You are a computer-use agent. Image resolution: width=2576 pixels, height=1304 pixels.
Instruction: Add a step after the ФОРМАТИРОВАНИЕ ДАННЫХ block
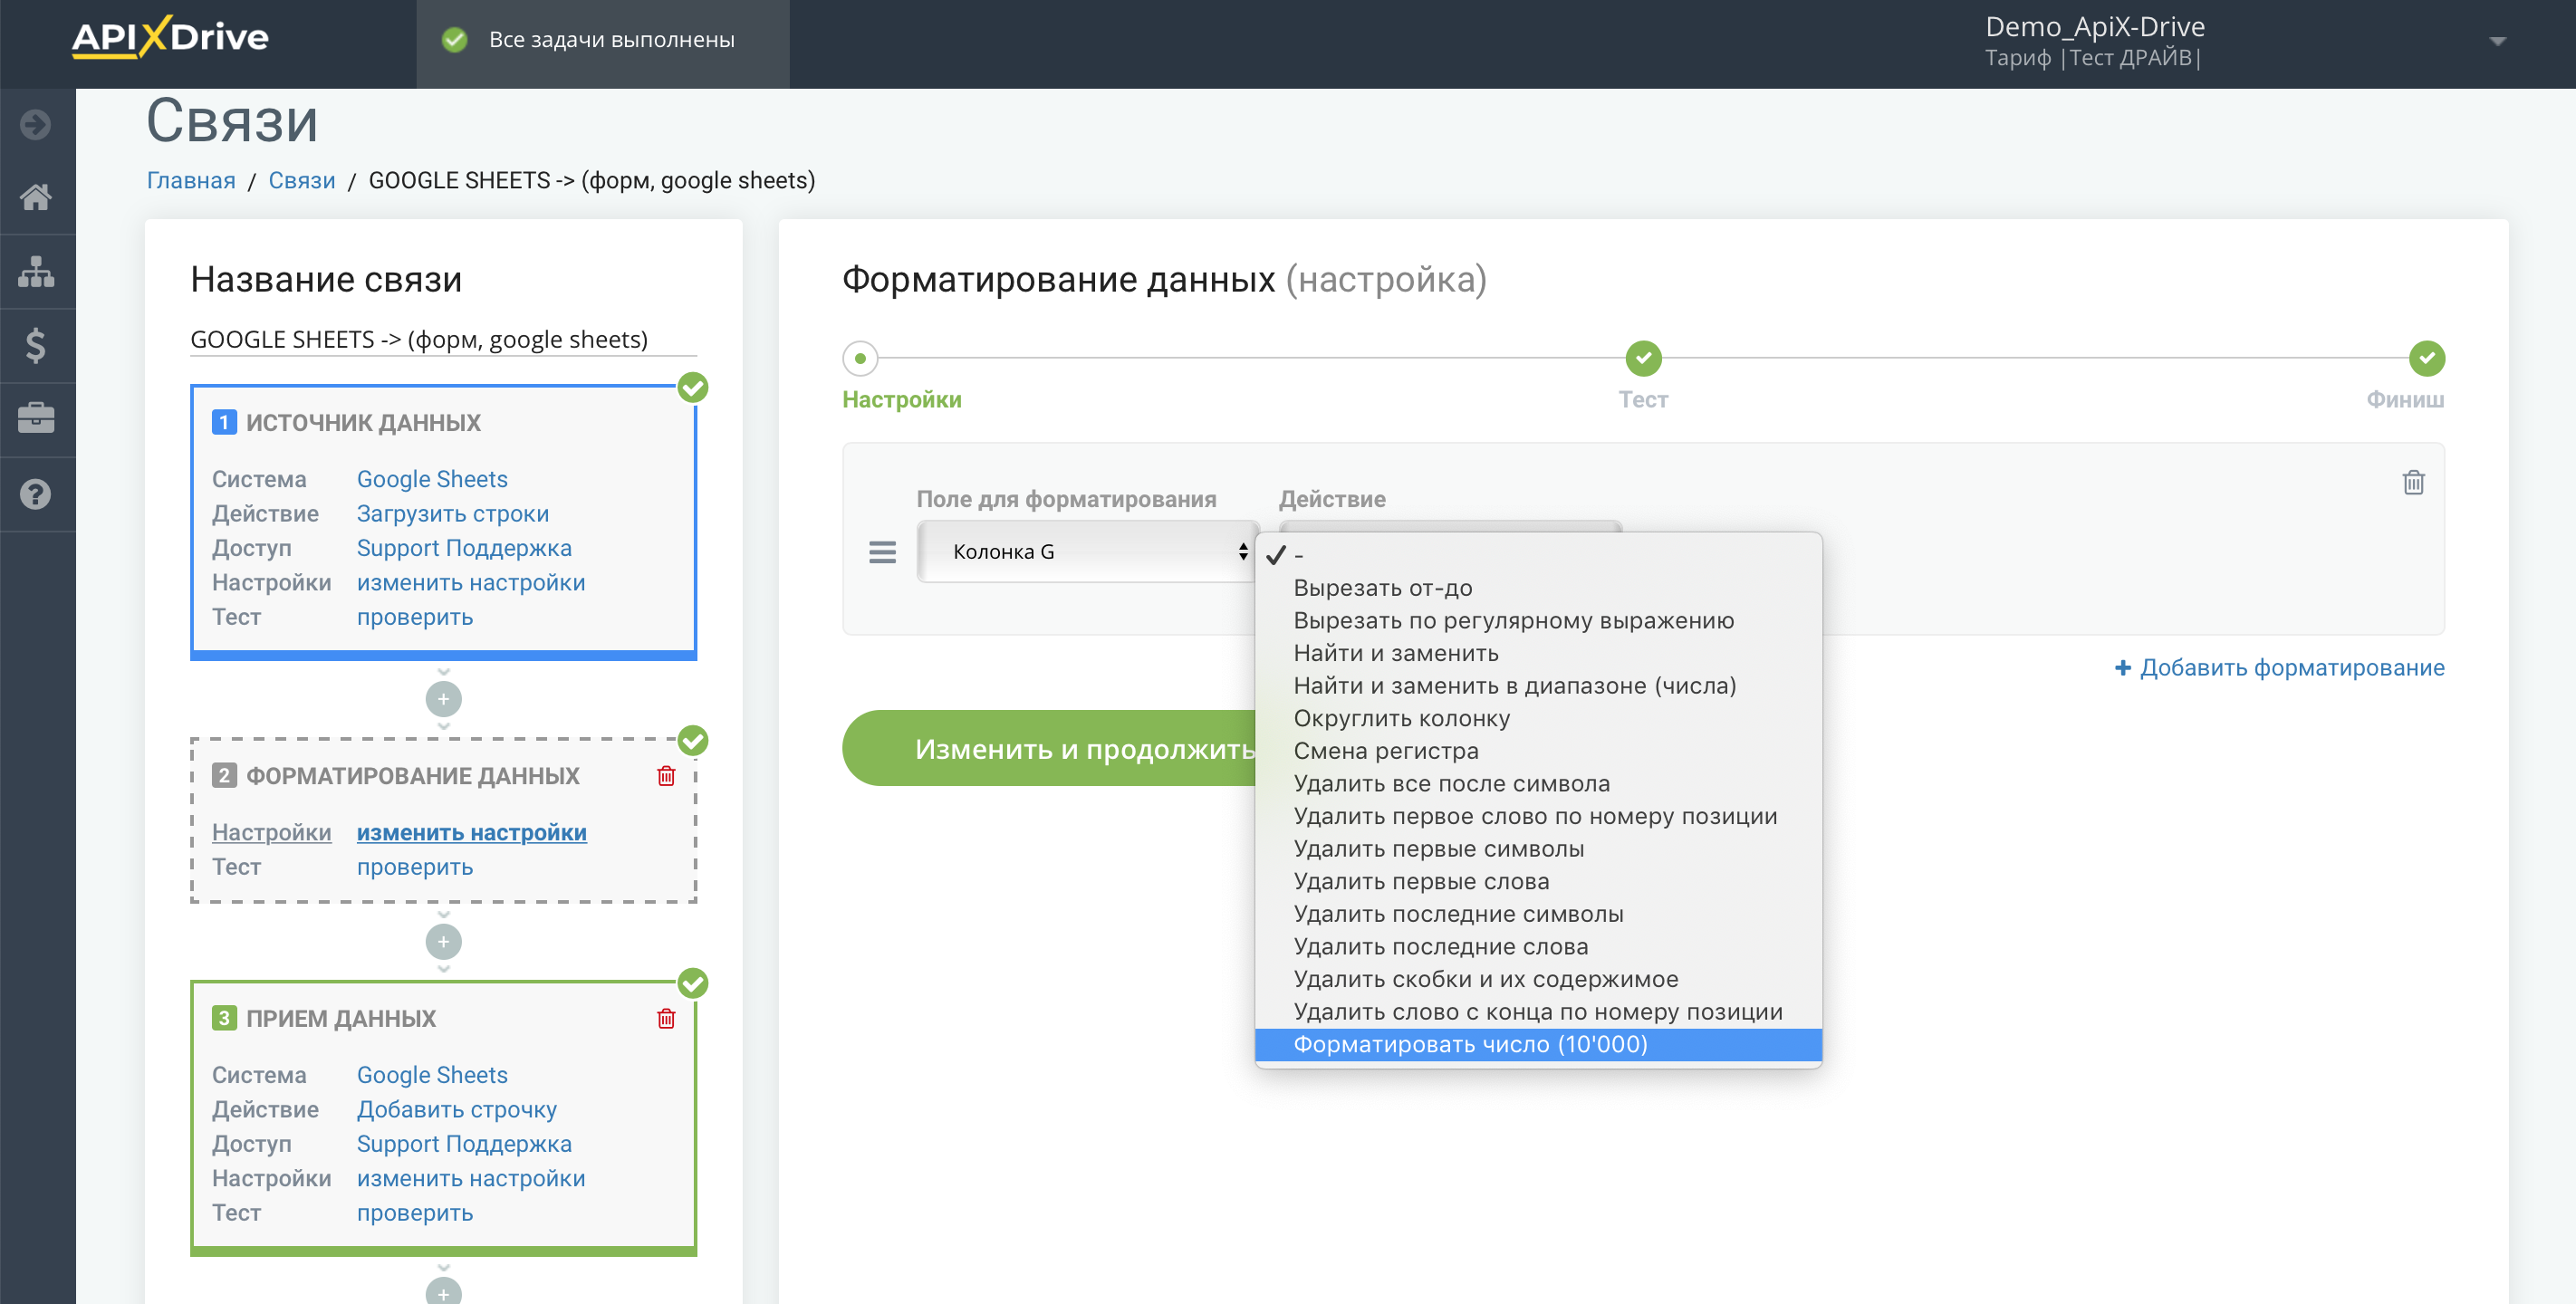point(443,942)
